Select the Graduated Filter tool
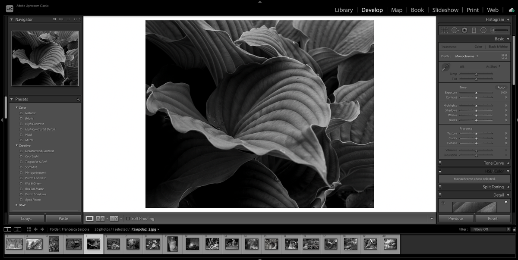This screenshot has height=260, width=518. tap(474, 30)
